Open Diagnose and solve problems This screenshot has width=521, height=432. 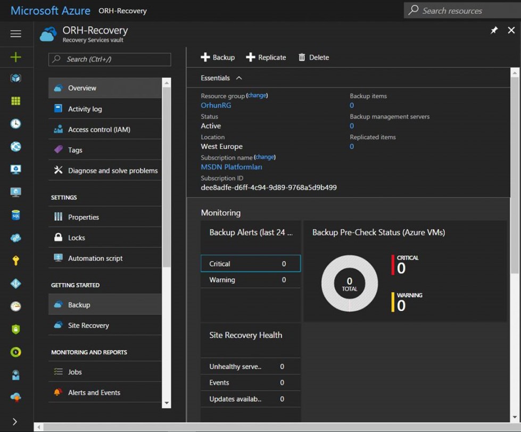pos(105,170)
